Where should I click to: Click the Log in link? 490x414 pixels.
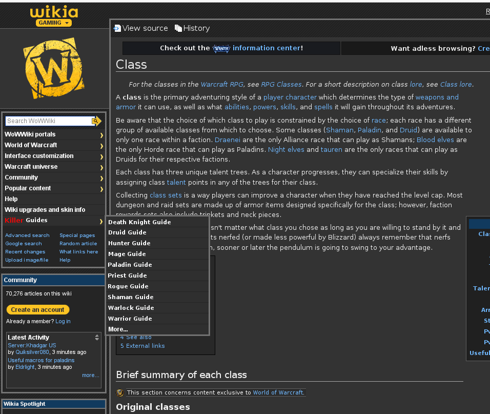(63, 321)
